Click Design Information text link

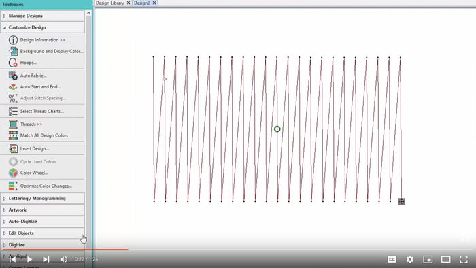pyautogui.click(x=42, y=40)
